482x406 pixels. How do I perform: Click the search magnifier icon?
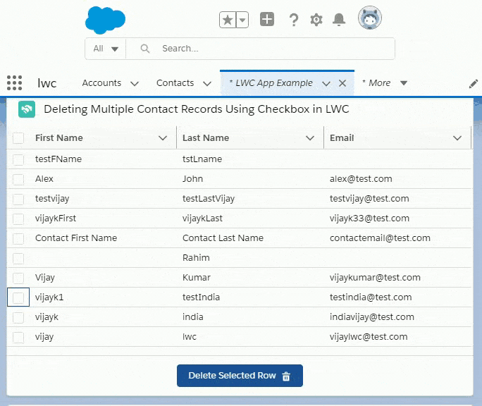tap(144, 49)
